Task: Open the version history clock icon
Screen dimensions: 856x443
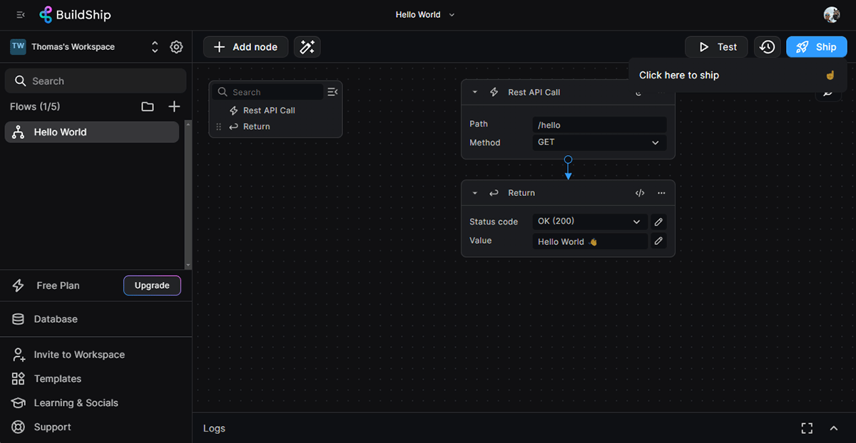Action: pyautogui.click(x=767, y=47)
